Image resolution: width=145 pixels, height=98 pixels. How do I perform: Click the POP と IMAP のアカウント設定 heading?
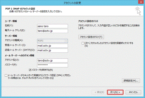pyautogui.click(x=20, y=9)
